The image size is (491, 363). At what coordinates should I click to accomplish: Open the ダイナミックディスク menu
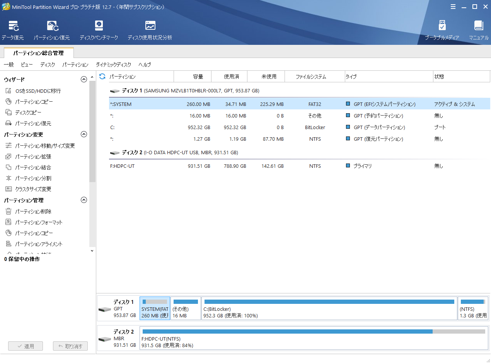[x=114, y=65]
